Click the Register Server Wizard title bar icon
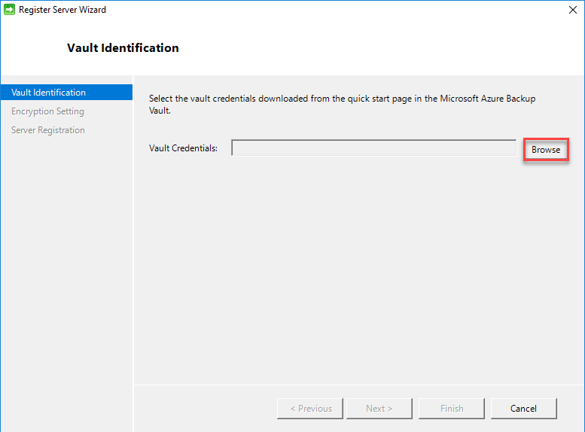The width and height of the screenshot is (585, 432). 10,10
